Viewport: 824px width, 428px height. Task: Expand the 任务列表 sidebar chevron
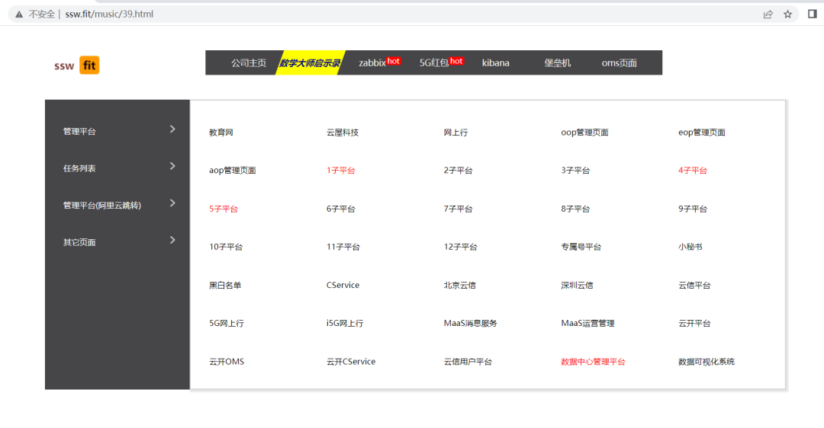172,166
